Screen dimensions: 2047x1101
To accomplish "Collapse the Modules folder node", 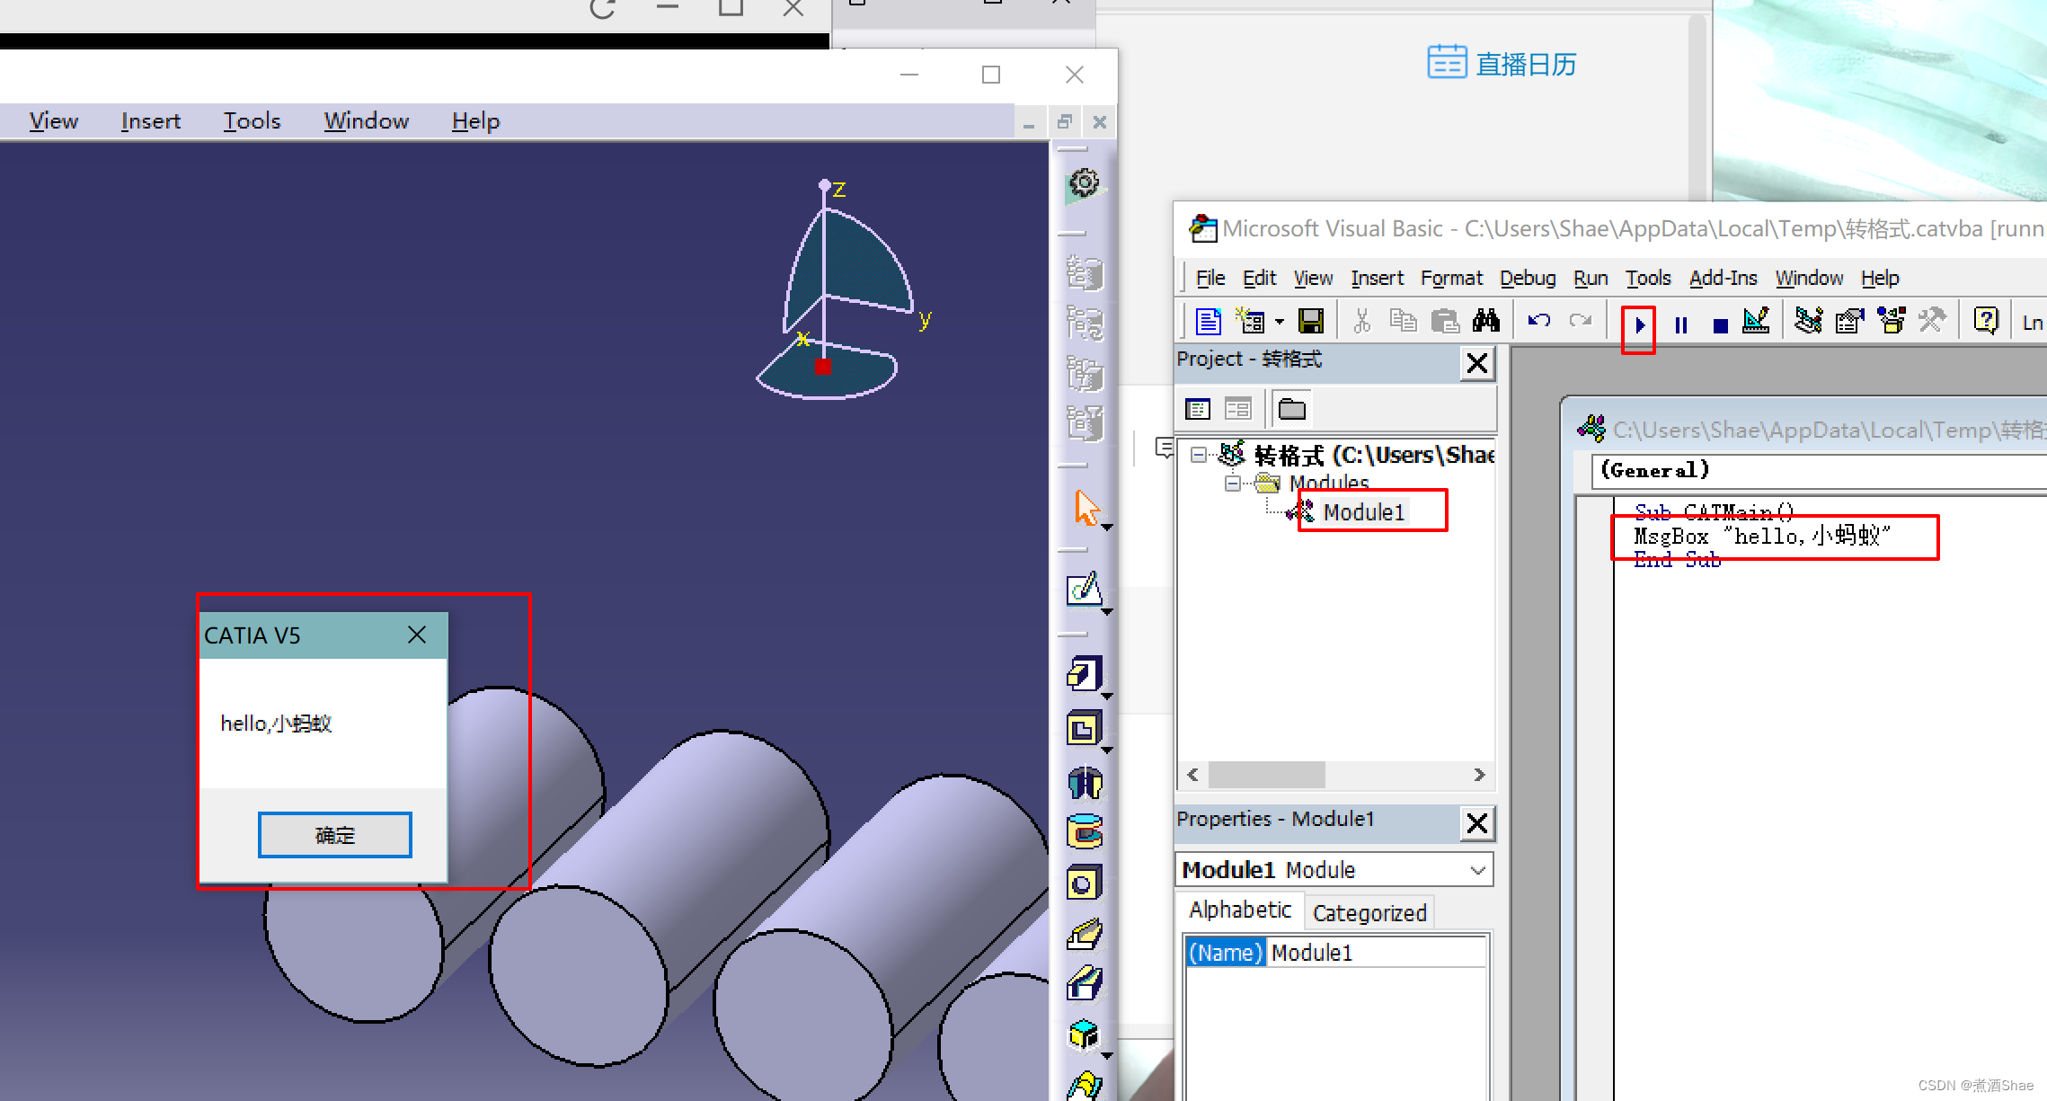I will point(1232,484).
